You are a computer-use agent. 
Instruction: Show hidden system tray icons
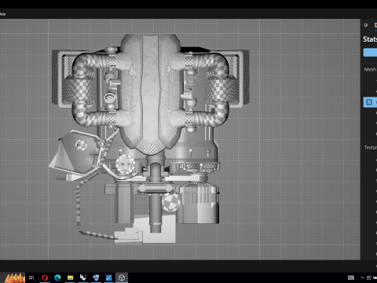coord(362,277)
